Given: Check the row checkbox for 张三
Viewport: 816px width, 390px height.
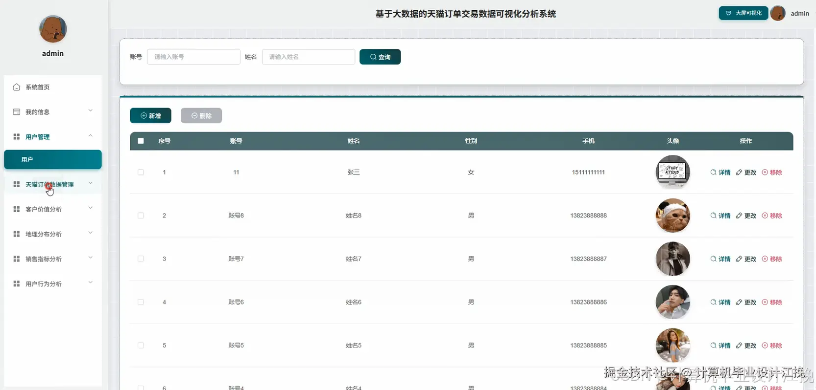Looking at the screenshot, I should pyautogui.click(x=141, y=172).
